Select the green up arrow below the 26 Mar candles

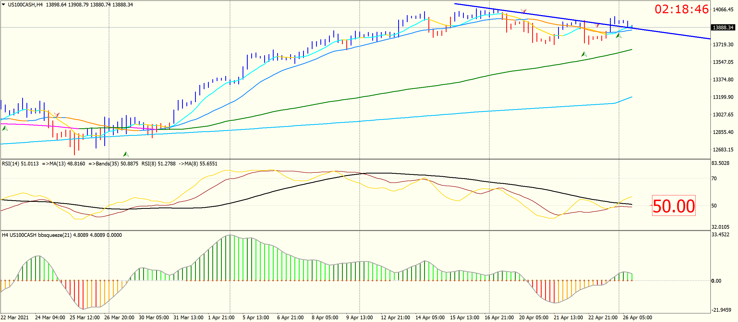(126, 154)
